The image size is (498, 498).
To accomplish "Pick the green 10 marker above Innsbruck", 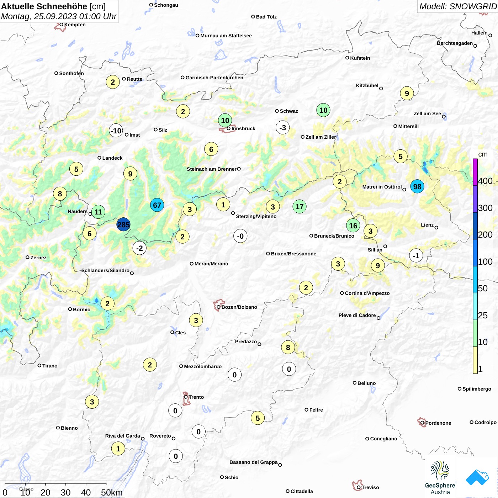I will 225,120.
